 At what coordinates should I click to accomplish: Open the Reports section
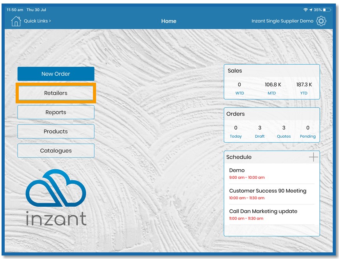[56, 112]
